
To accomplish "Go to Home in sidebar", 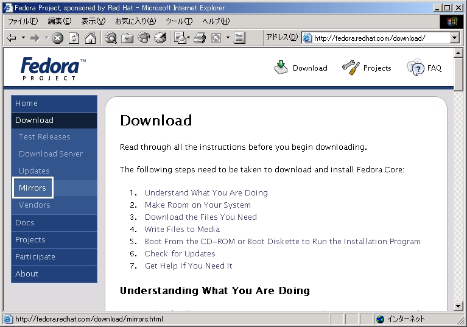I will (54, 104).
